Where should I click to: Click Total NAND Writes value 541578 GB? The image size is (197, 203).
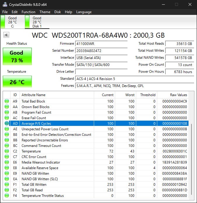pos(180,58)
